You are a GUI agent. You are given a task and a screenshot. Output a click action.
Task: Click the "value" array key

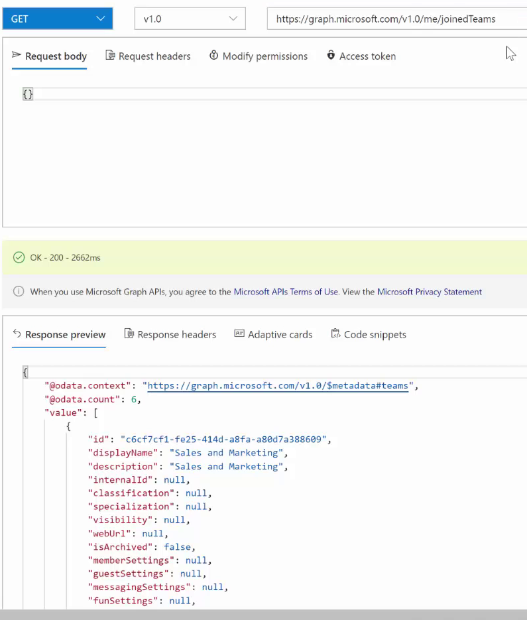[x=63, y=413]
